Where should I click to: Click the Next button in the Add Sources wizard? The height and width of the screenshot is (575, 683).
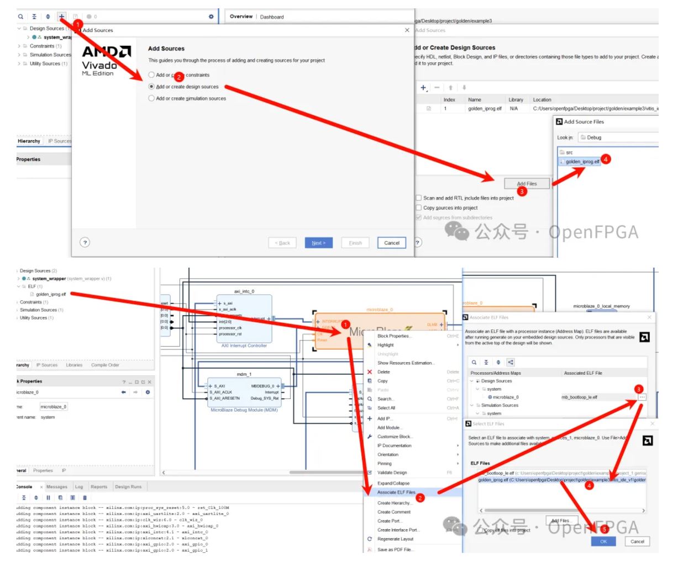[x=319, y=243]
